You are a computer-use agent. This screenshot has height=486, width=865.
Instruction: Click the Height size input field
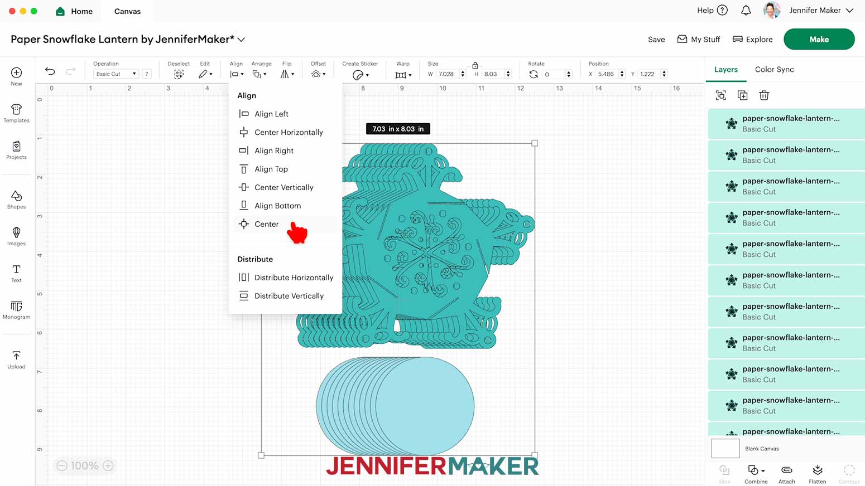tap(493, 74)
